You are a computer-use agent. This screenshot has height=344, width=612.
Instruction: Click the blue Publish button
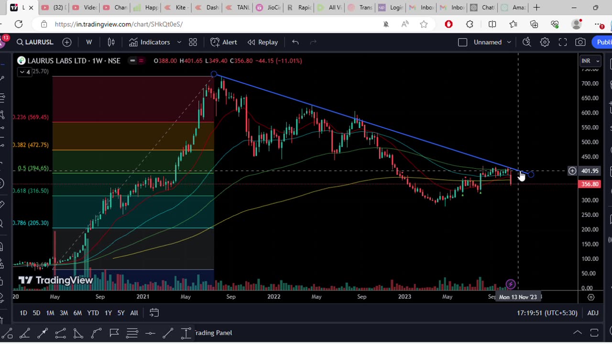[602, 42]
